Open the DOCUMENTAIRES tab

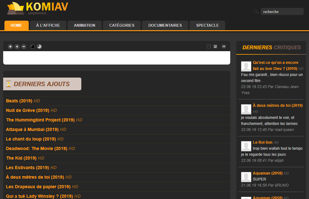165,25
